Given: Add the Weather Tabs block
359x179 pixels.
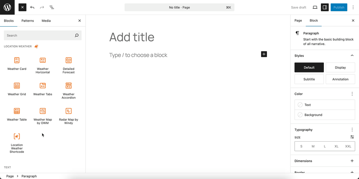Looking at the screenshot, I should pyautogui.click(x=43, y=89).
